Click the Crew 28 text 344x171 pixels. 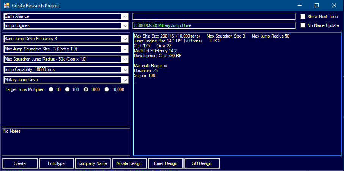click(164, 46)
